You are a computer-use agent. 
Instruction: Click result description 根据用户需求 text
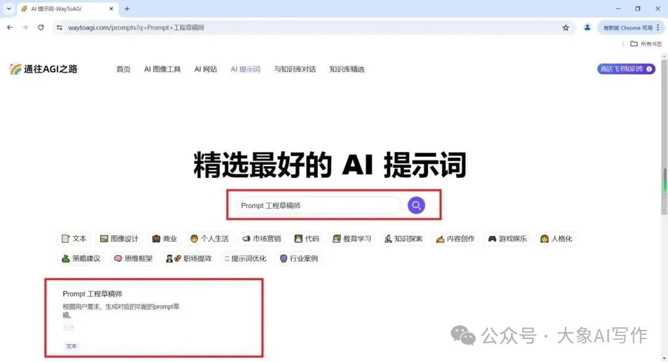tap(121, 311)
